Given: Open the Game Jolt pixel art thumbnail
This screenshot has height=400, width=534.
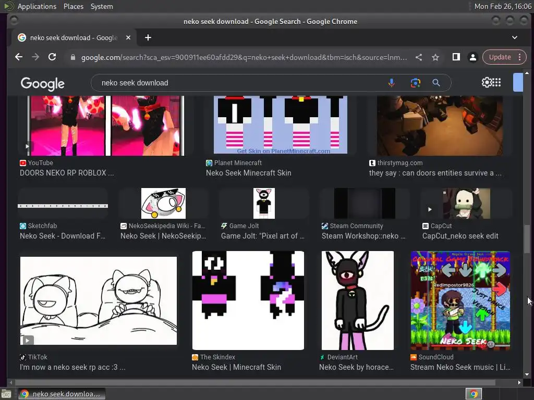Looking at the screenshot, I should (264, 204).
